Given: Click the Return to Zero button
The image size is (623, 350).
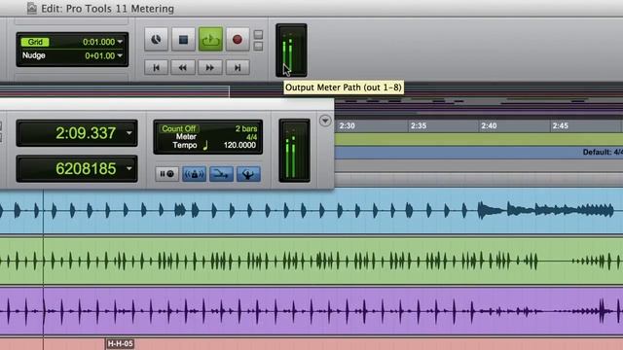Looking at the screenshot, I should tap(156, 67).
